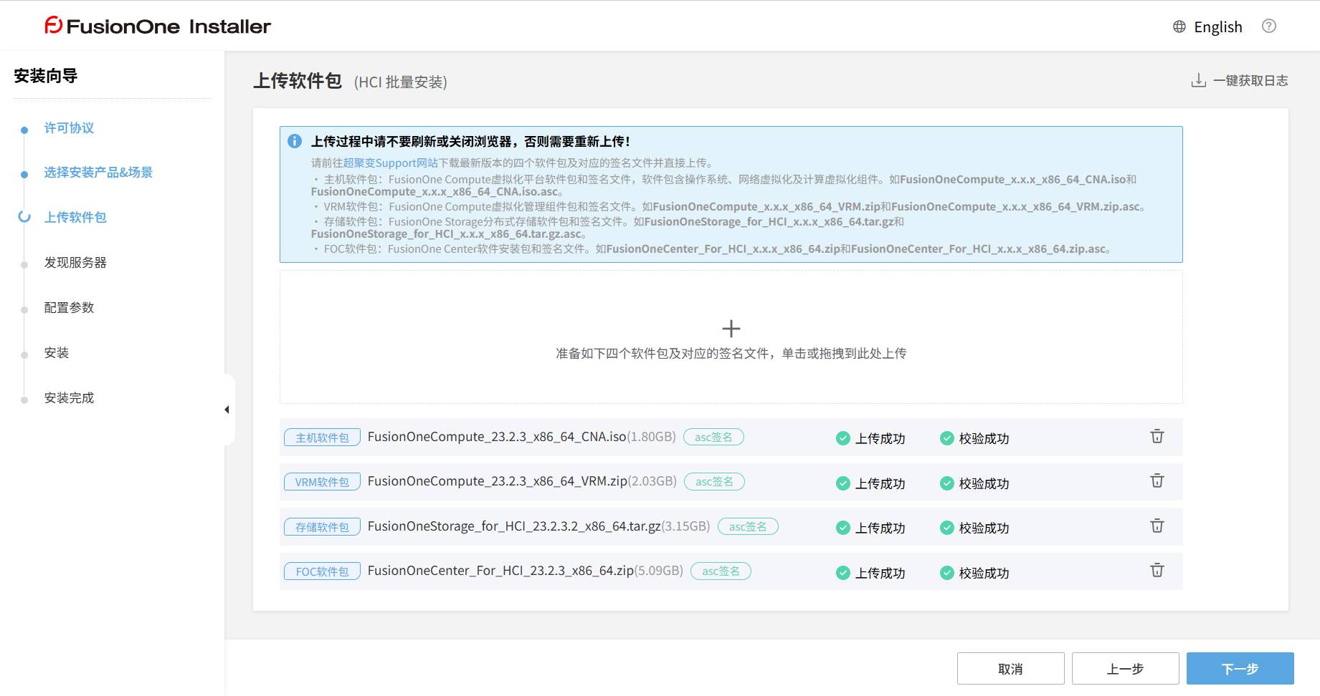
Task: Click the upload drop zone text
Action: [731, 353]
